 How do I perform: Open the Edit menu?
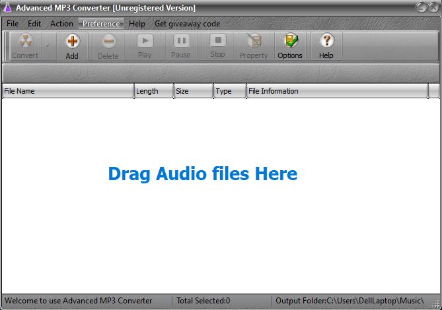(34, 24)
